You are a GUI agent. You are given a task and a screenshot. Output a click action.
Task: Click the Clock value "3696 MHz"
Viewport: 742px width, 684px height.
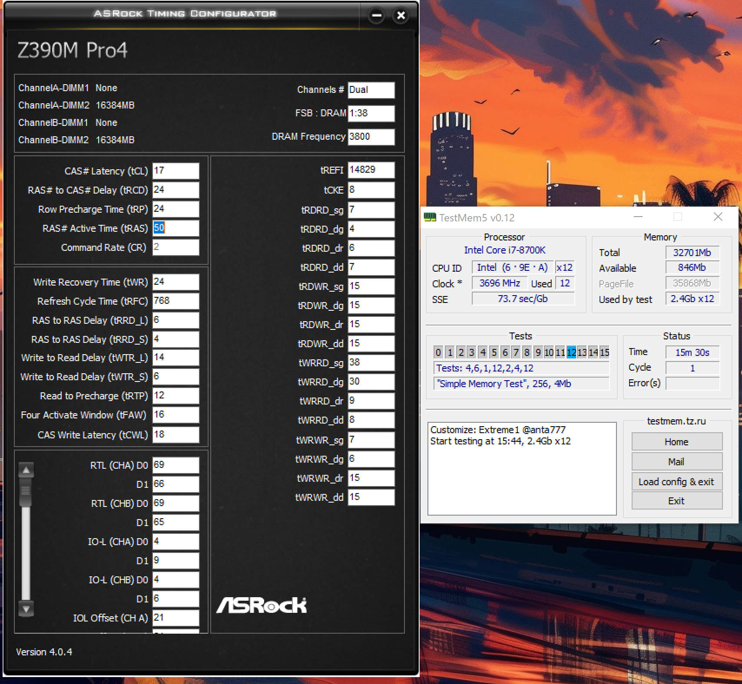pyautogui.click(x=500, y=283)
